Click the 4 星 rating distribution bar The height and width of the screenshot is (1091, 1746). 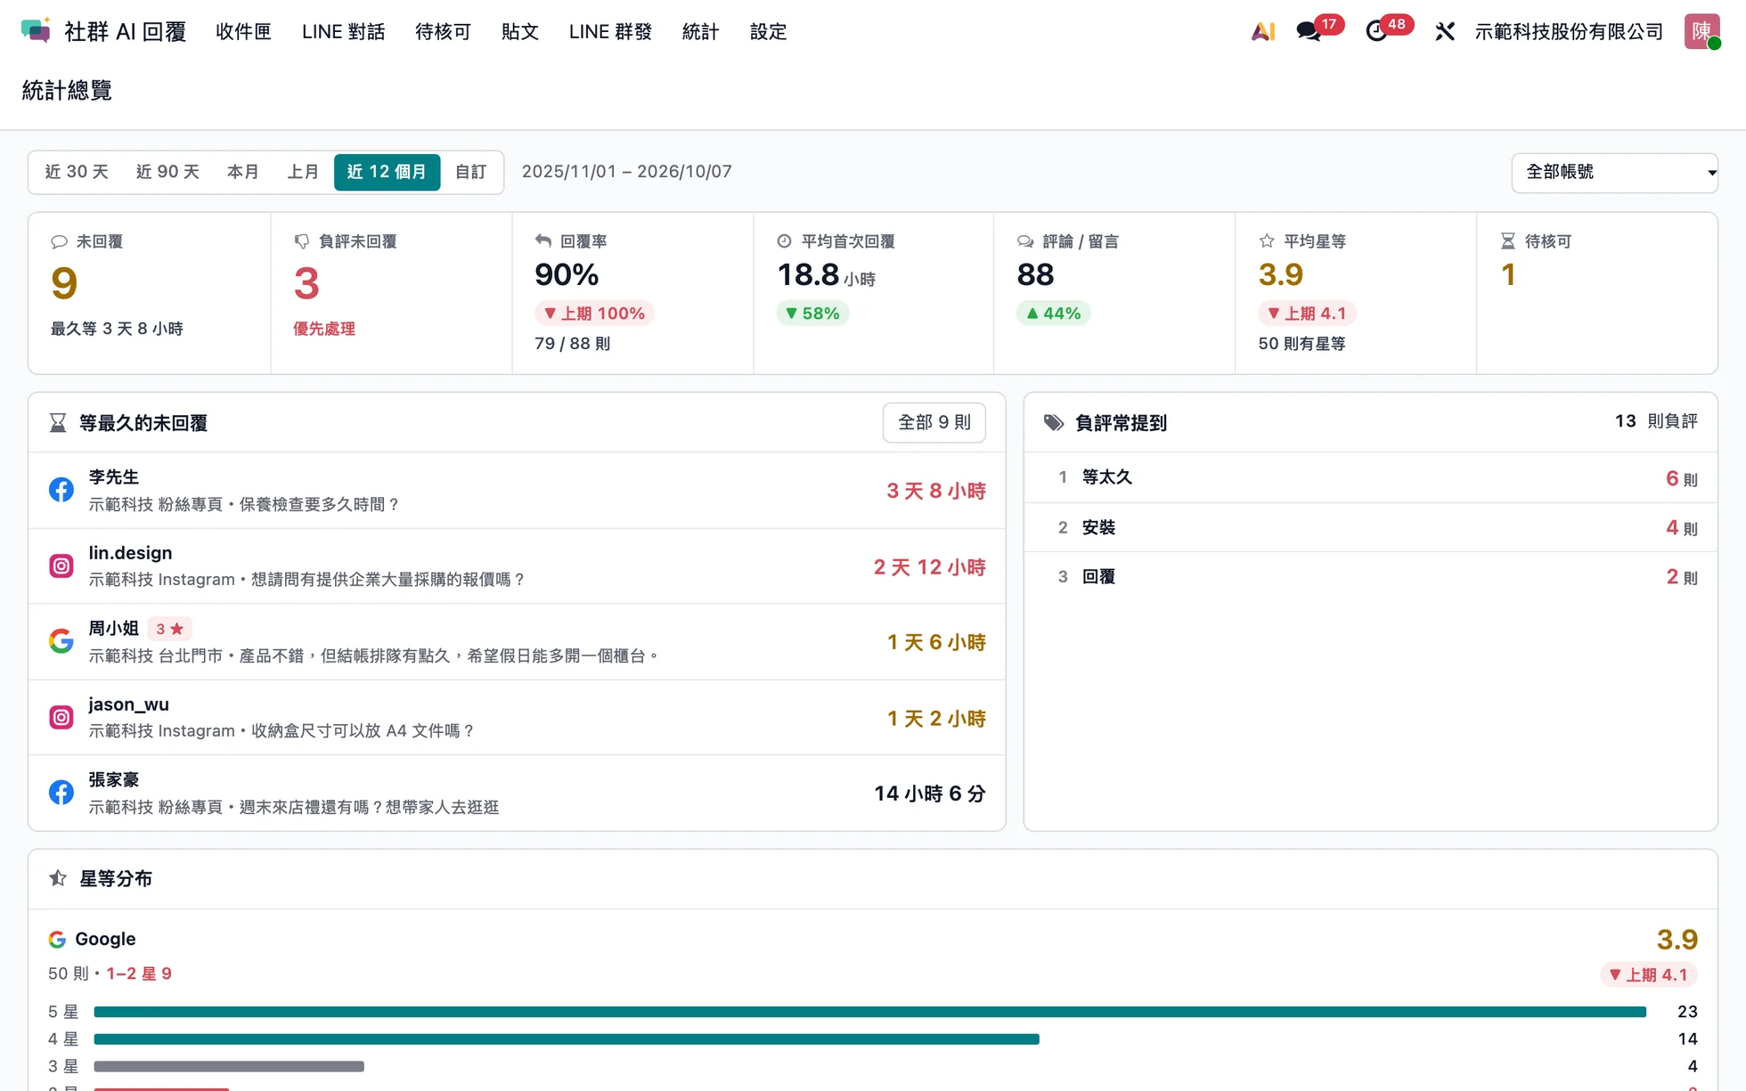click(567, 1039)
